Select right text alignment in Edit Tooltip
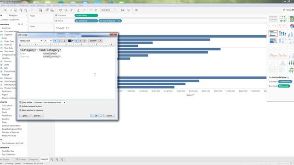 [85, 41]
